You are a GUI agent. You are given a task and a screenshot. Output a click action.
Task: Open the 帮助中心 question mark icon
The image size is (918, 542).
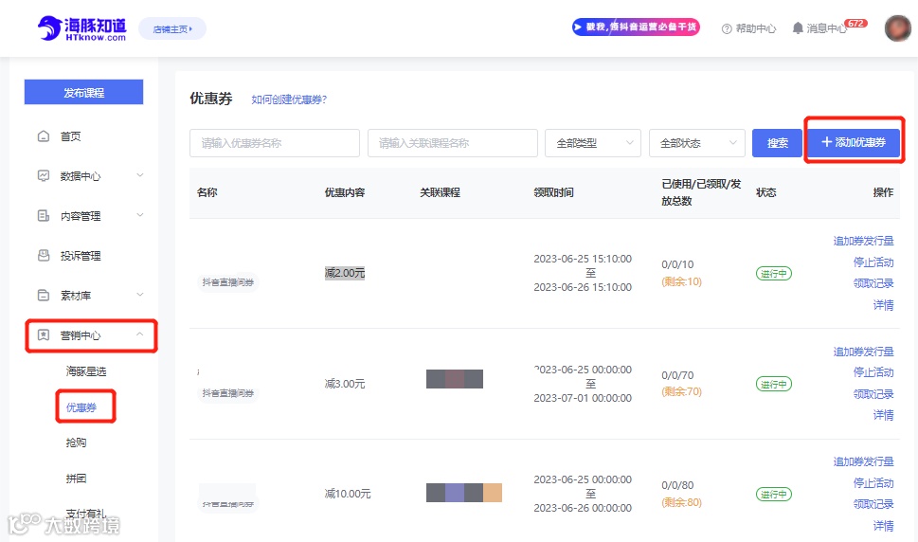[x=727, y=28]
